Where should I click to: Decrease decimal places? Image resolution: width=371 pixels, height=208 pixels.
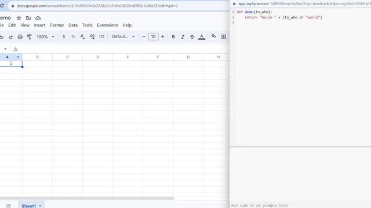click(x=82, y=37)
